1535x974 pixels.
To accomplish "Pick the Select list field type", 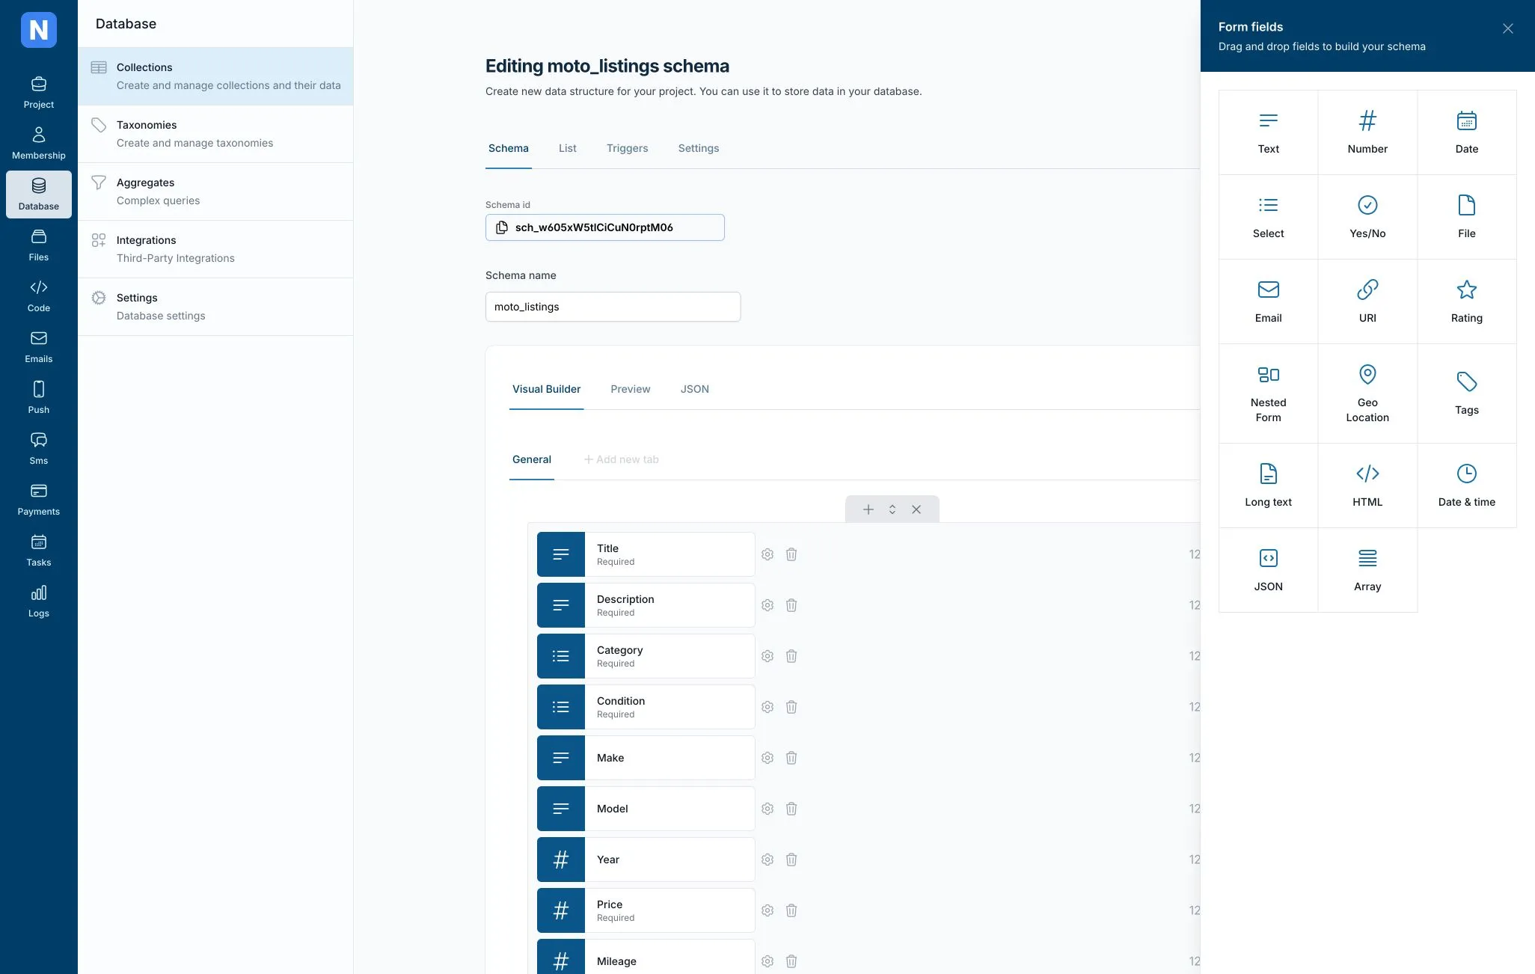I will (x=1268, y=217).
